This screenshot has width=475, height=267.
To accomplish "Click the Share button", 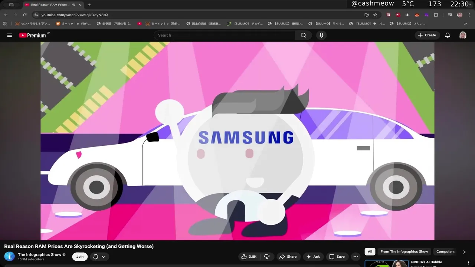I will pos(288,257).
